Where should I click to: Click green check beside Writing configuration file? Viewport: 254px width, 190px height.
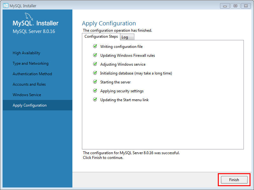click(x=95, y=46)
